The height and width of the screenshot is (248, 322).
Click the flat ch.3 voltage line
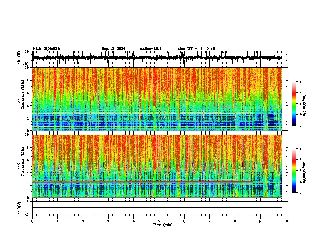[157, 208]
